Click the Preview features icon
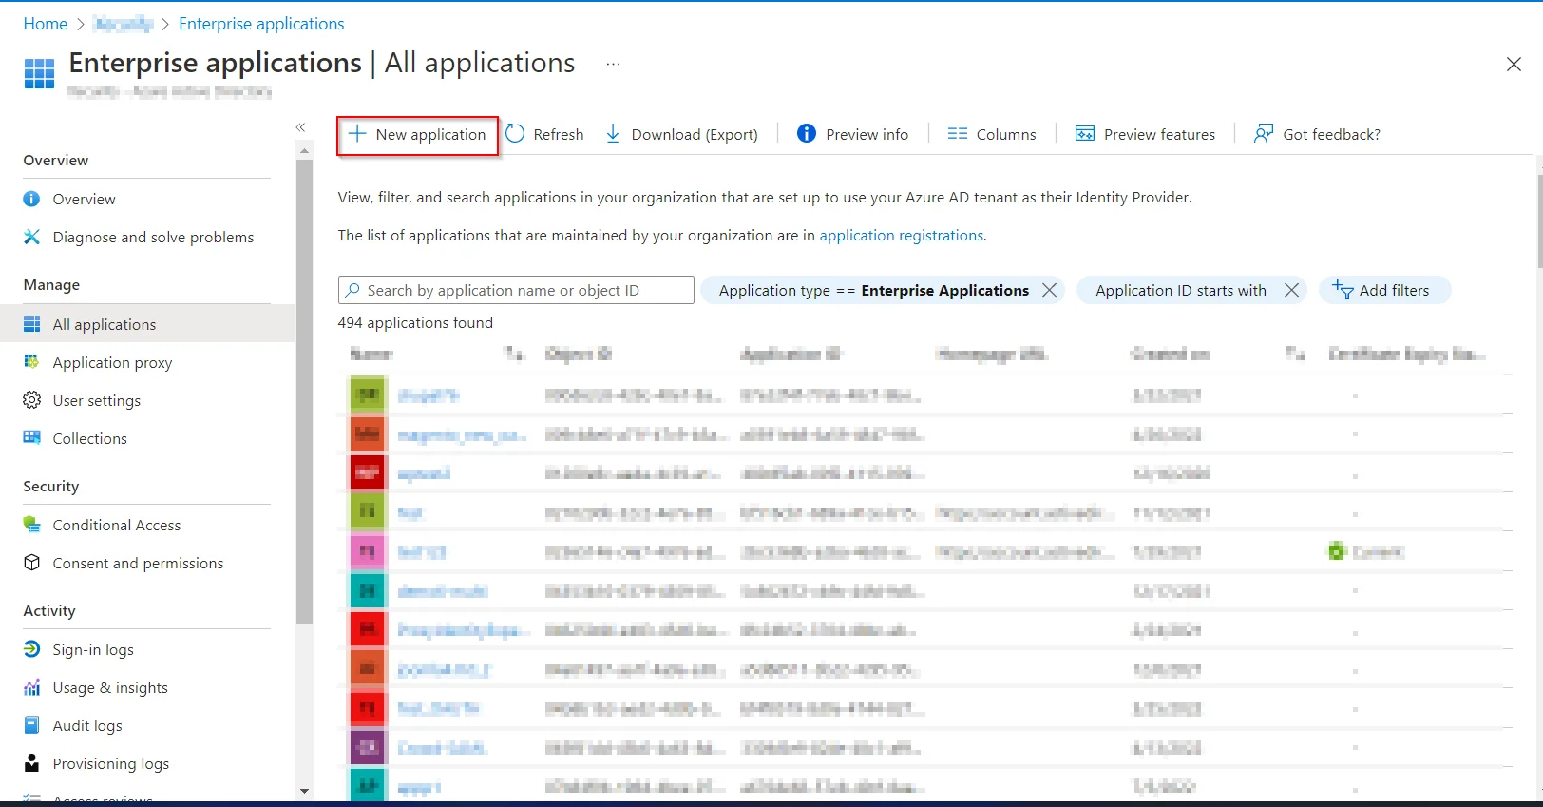This screenshot has width=1543, height=807. click(x=1085, y=134)
